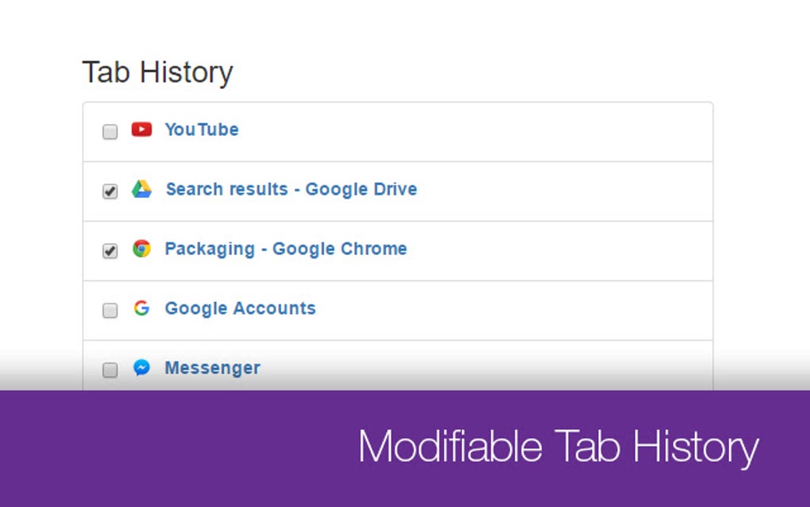Follow the Packaging - Google Chrome link
The height and width of the screenshot is (507, 810).
(x=285, y=249)
